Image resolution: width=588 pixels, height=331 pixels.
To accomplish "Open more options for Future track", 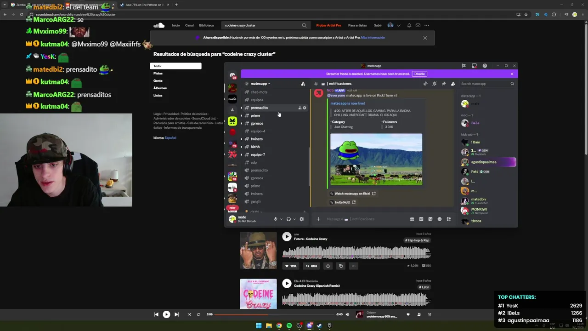I will point(353,266).
